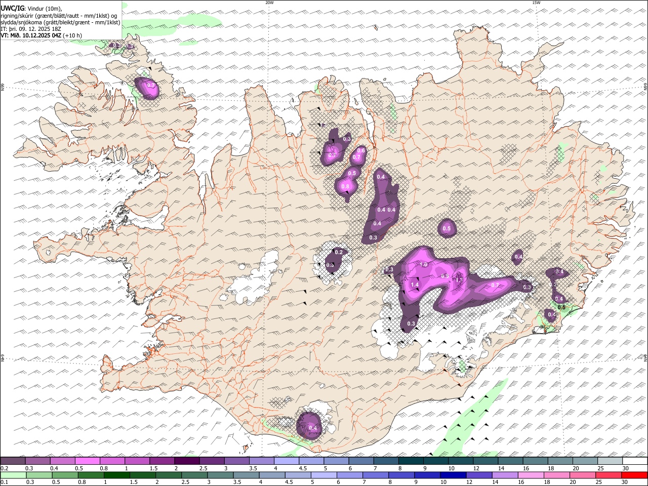648x486 pixels.
Task: Select the dark teal snow swatch between 8 and 9
Action: coord(411,461)
